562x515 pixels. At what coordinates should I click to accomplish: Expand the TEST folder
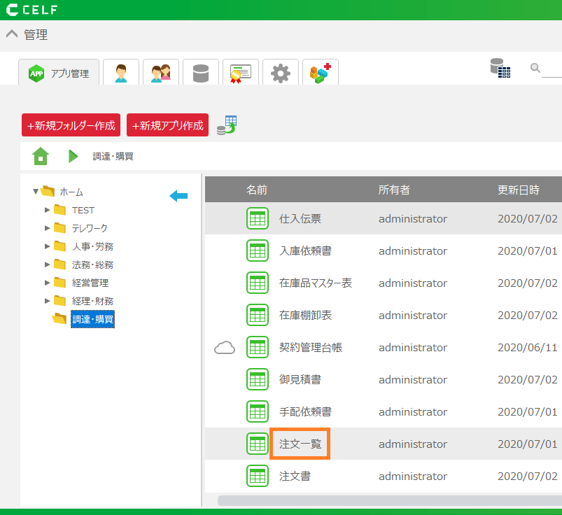click(x=48, y=210)
